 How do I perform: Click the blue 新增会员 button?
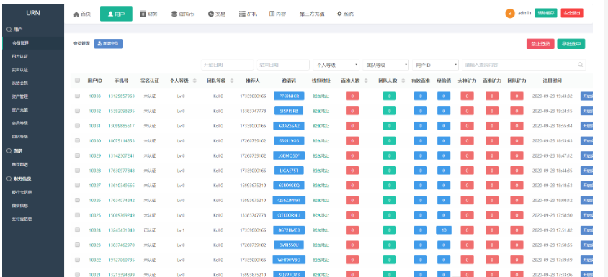coord(109,44)
